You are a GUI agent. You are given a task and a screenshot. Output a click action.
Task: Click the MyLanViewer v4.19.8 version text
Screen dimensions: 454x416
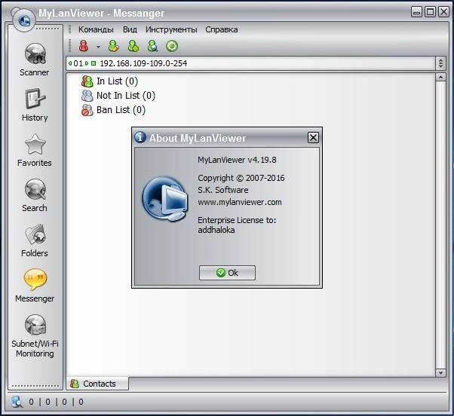pyautogui.click(x=237, y=160)
